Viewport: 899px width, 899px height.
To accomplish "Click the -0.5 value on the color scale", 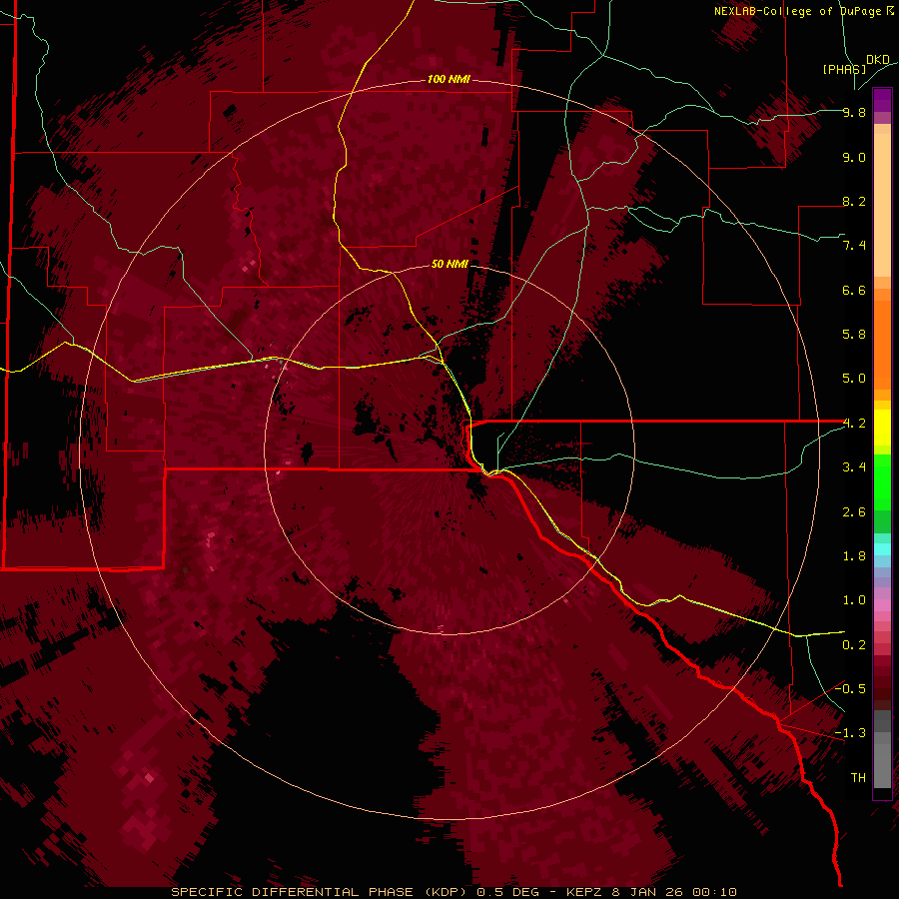I will coord(850,689).
